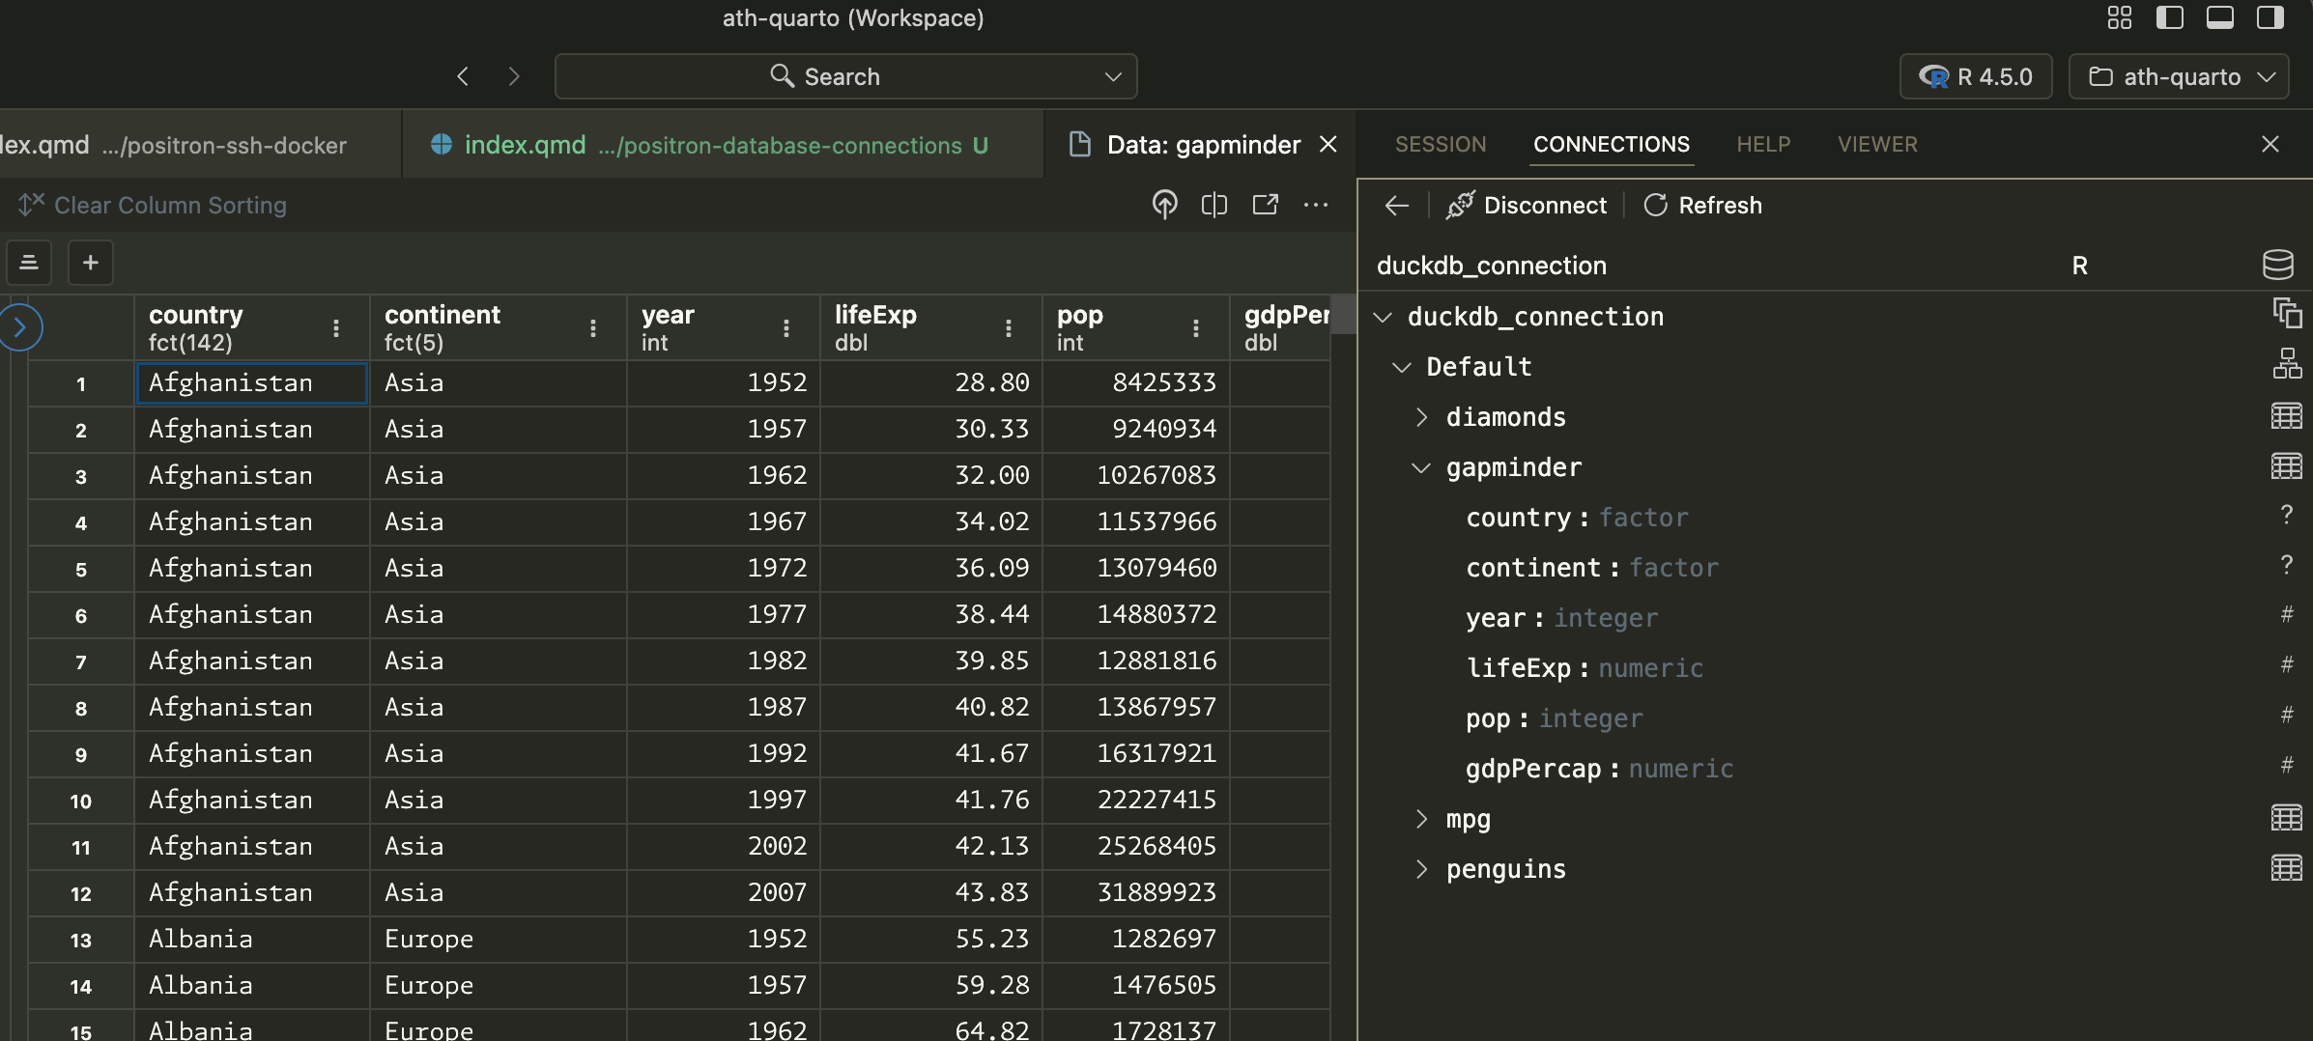Viewport: 2313px width, 1041px height.
Task: Open country column menu
Action: (x=336, y=328)
